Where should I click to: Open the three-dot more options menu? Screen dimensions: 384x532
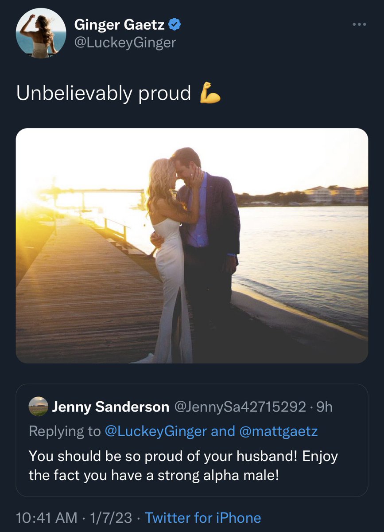pyautogui.click(x=360, y=24)
